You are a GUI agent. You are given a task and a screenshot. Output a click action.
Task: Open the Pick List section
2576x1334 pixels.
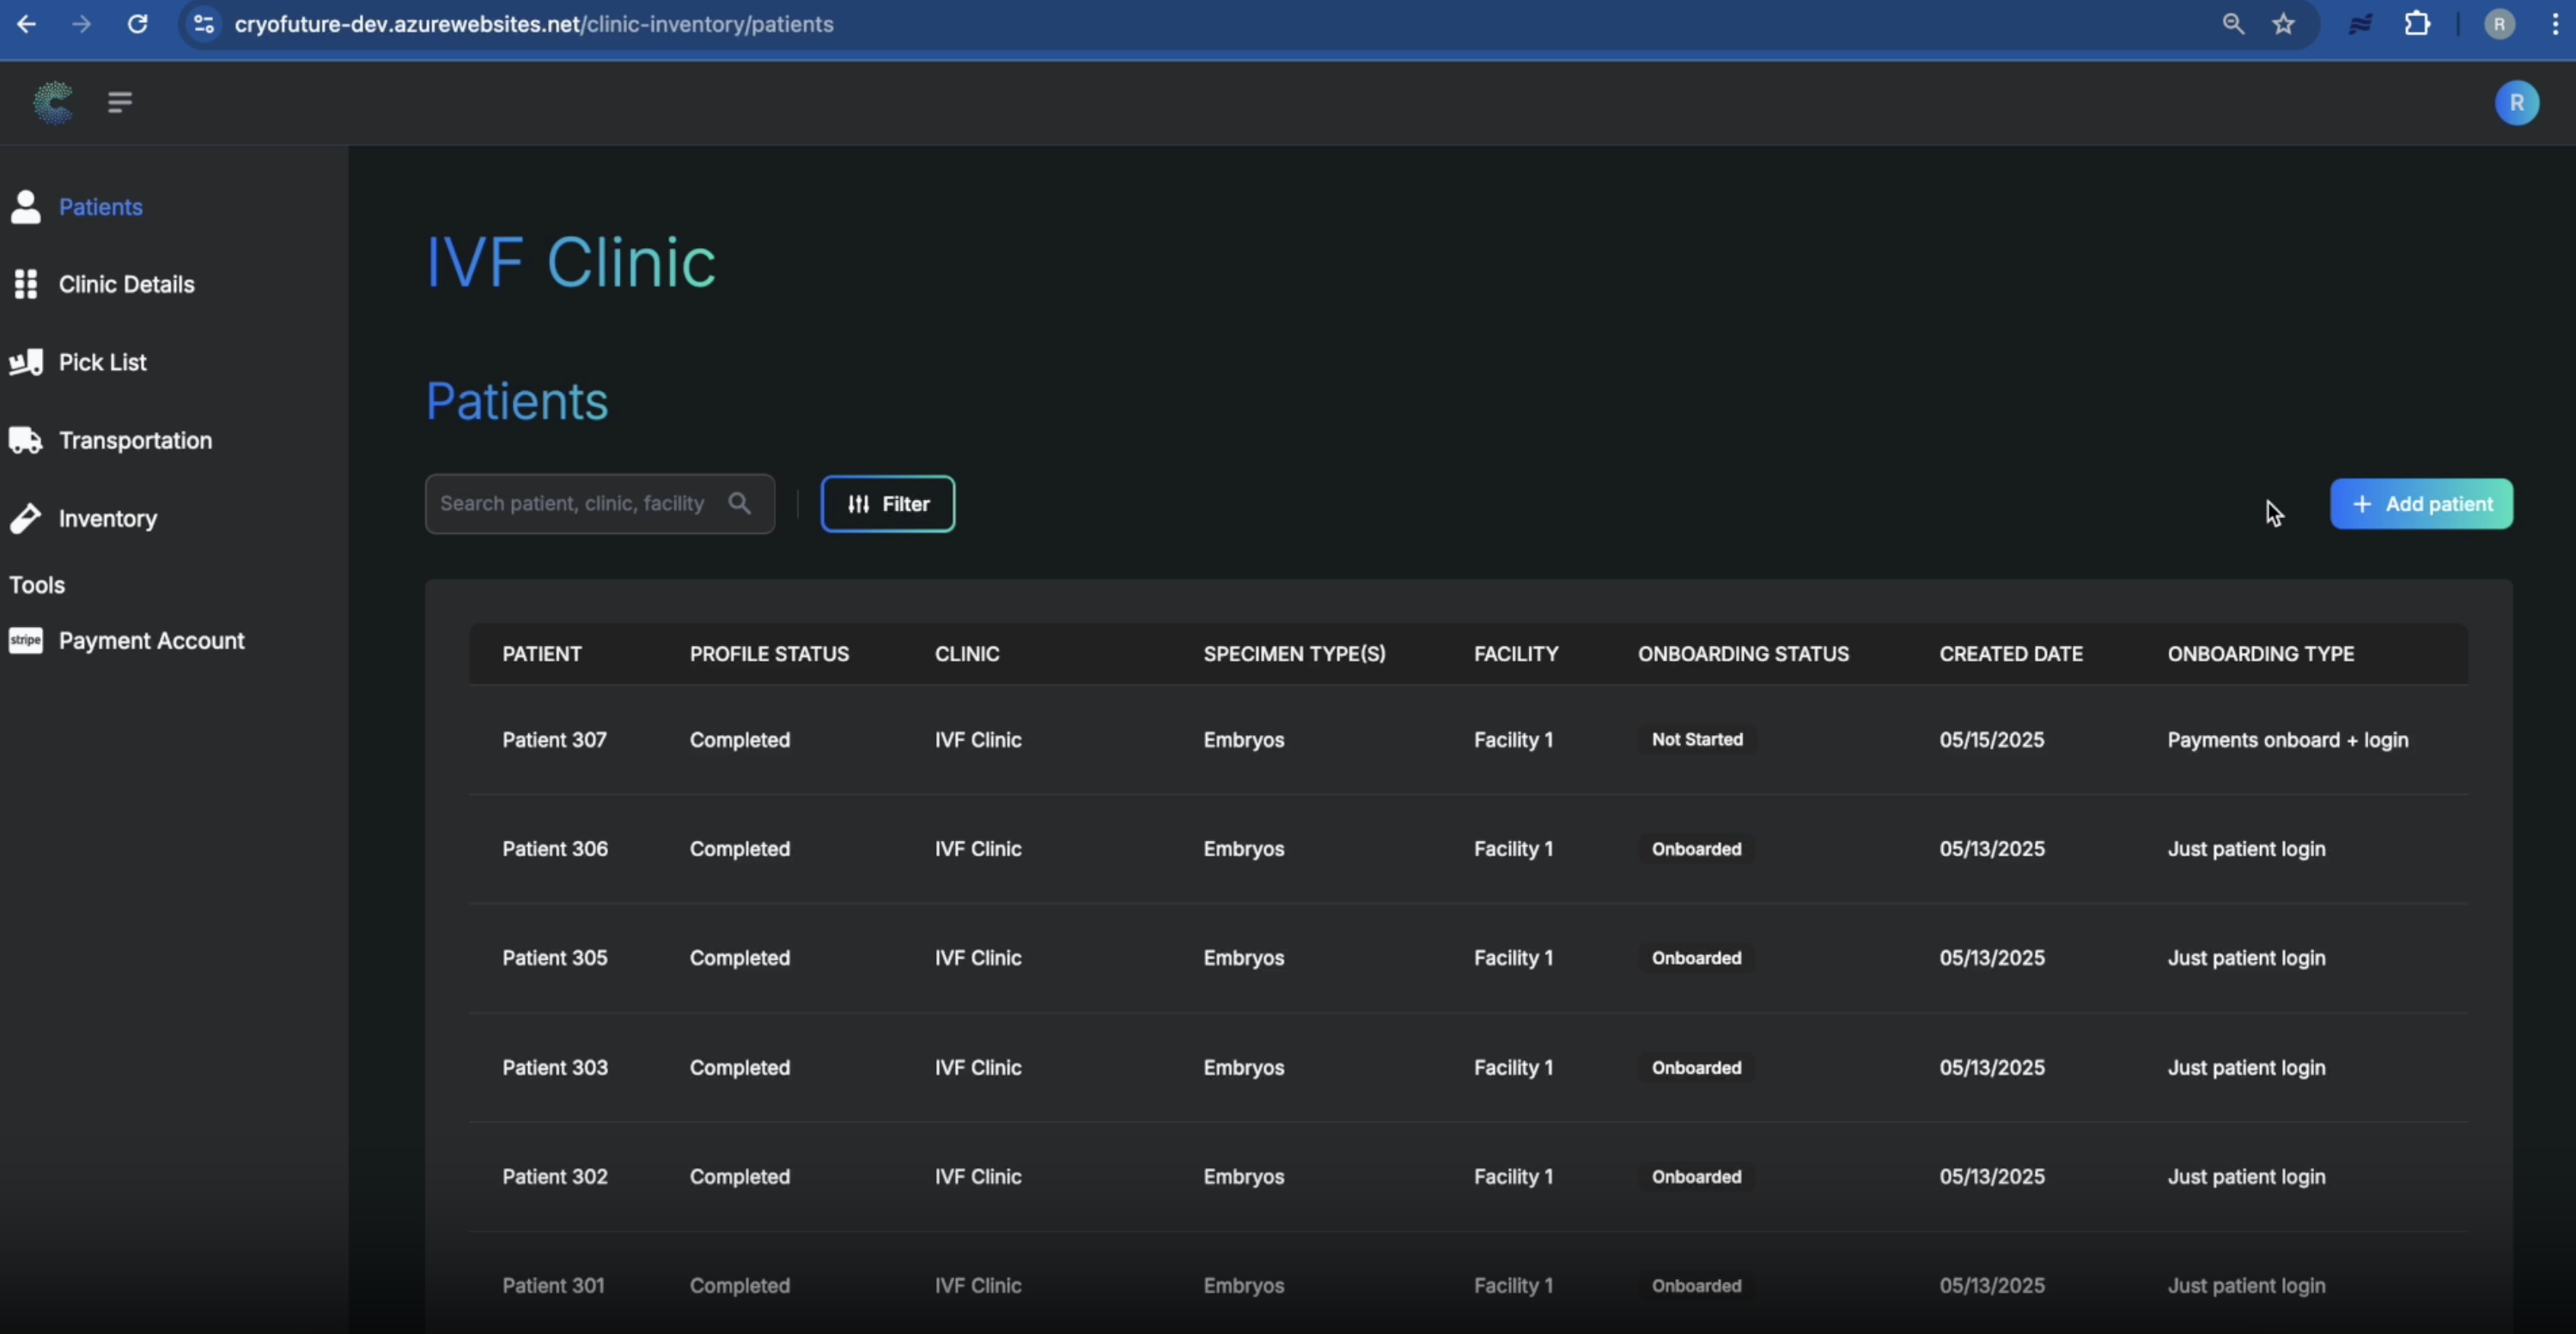click(x=102, y=362)
